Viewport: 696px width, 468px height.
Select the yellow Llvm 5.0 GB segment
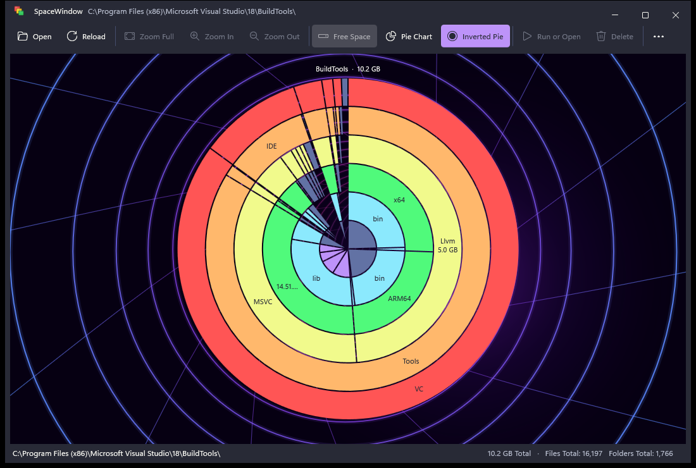coord(447,245)
